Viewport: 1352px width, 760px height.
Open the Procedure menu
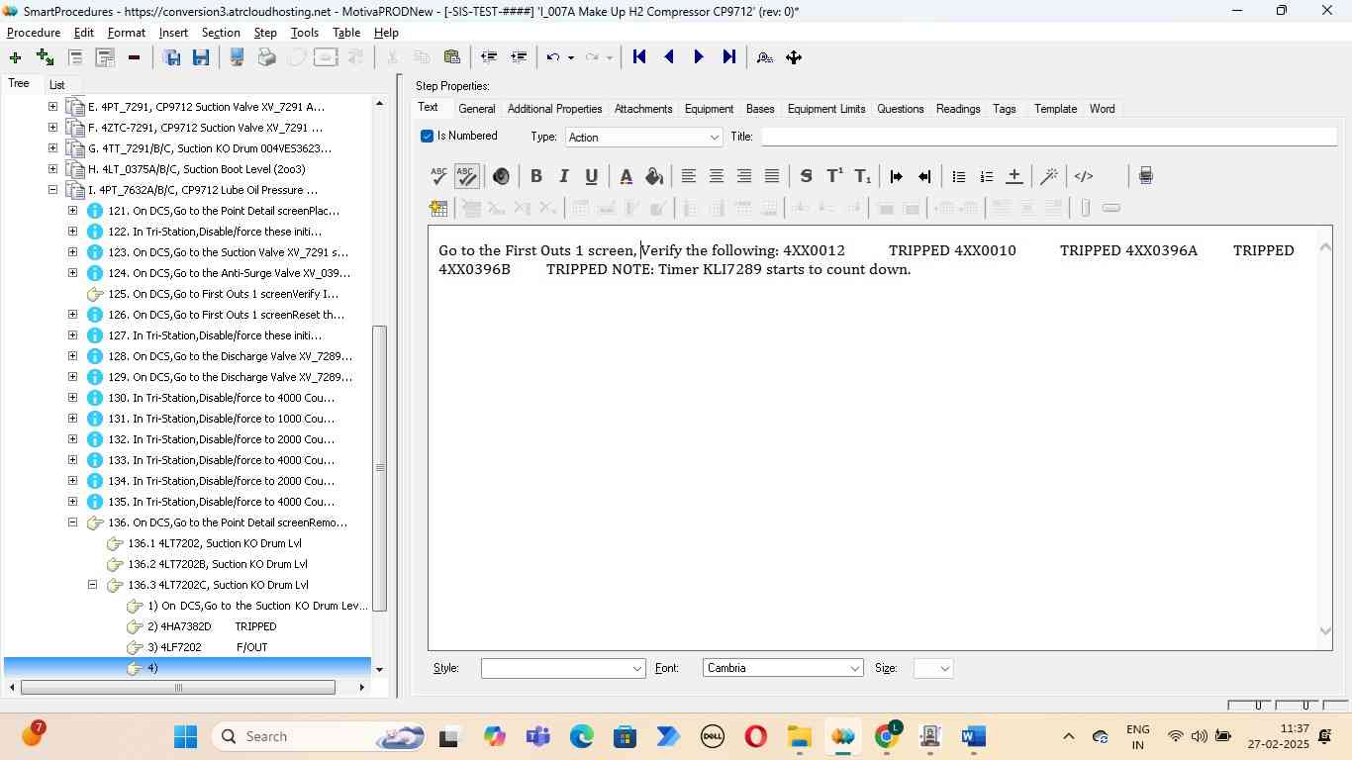(34, 33)
